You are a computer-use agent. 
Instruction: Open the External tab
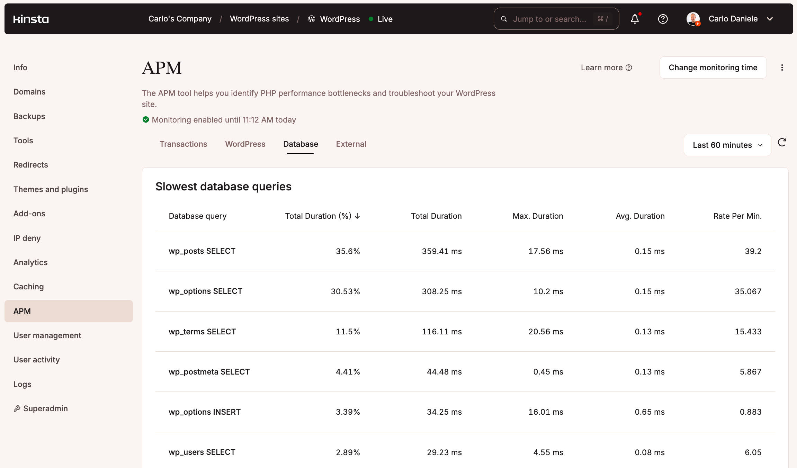351,144
